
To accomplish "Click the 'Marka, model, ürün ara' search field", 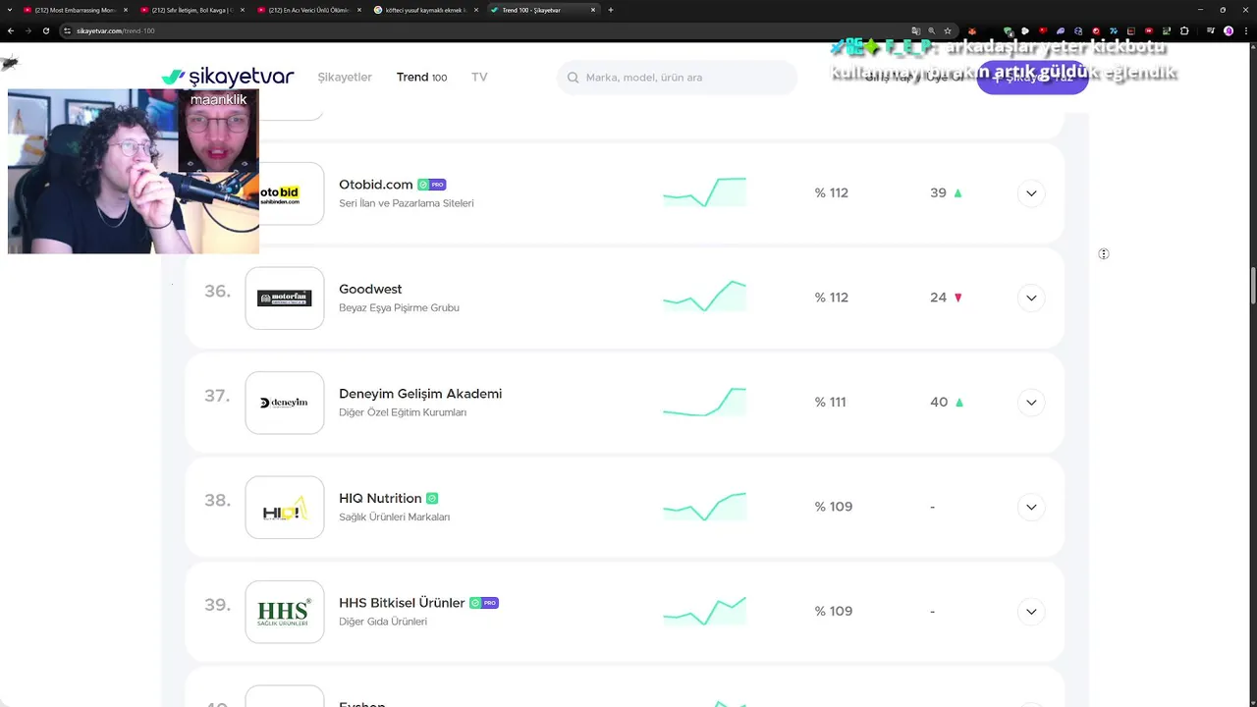I will click(678, 78).
